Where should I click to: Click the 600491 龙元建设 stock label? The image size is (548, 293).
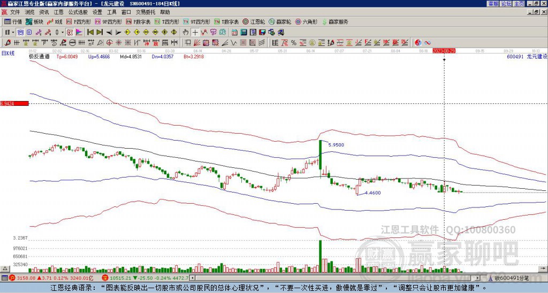click(527, 56)
